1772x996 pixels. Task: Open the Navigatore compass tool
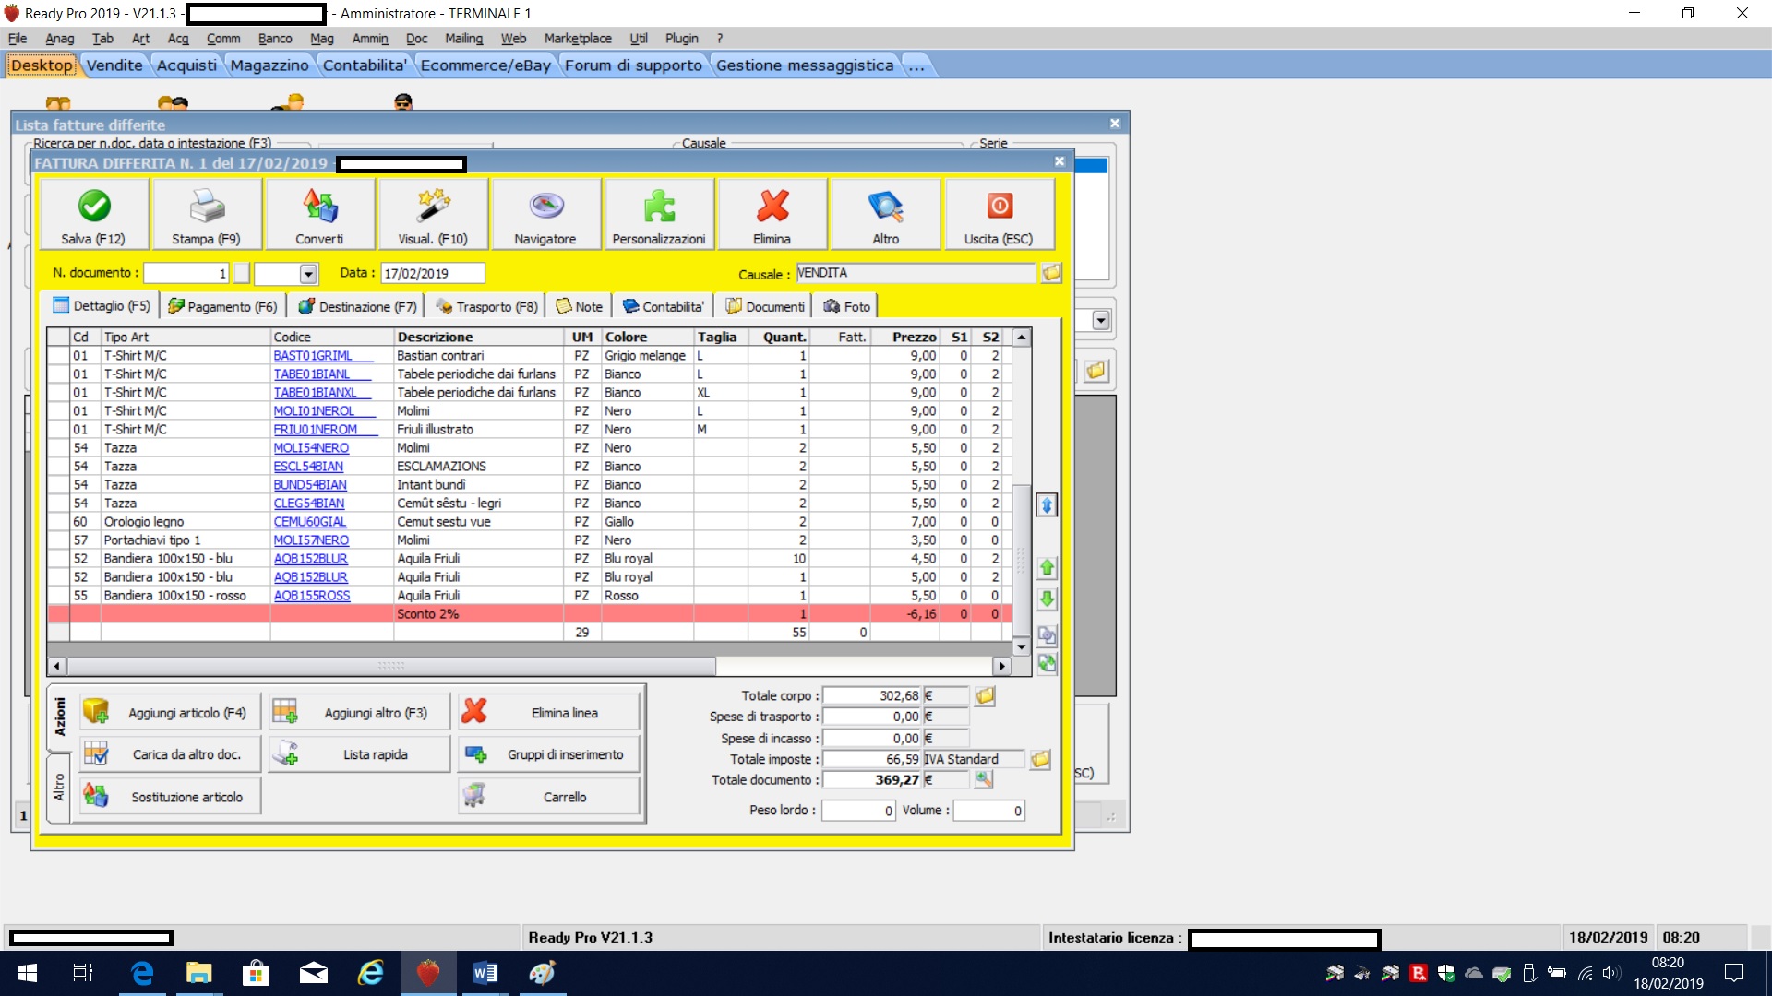pos(545,214)
